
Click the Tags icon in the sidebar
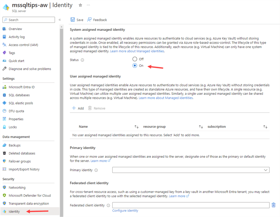click(4, 53)
